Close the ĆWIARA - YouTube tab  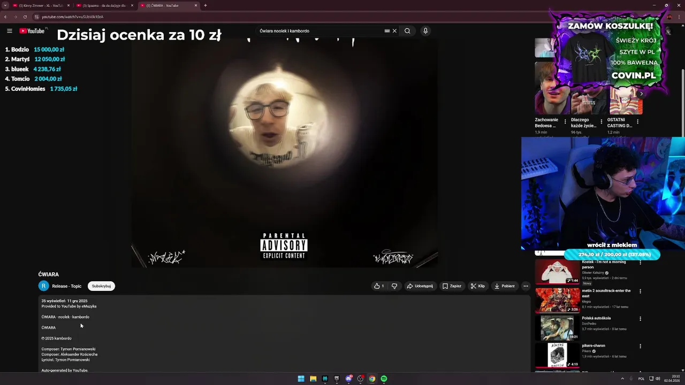pos(196,5)
